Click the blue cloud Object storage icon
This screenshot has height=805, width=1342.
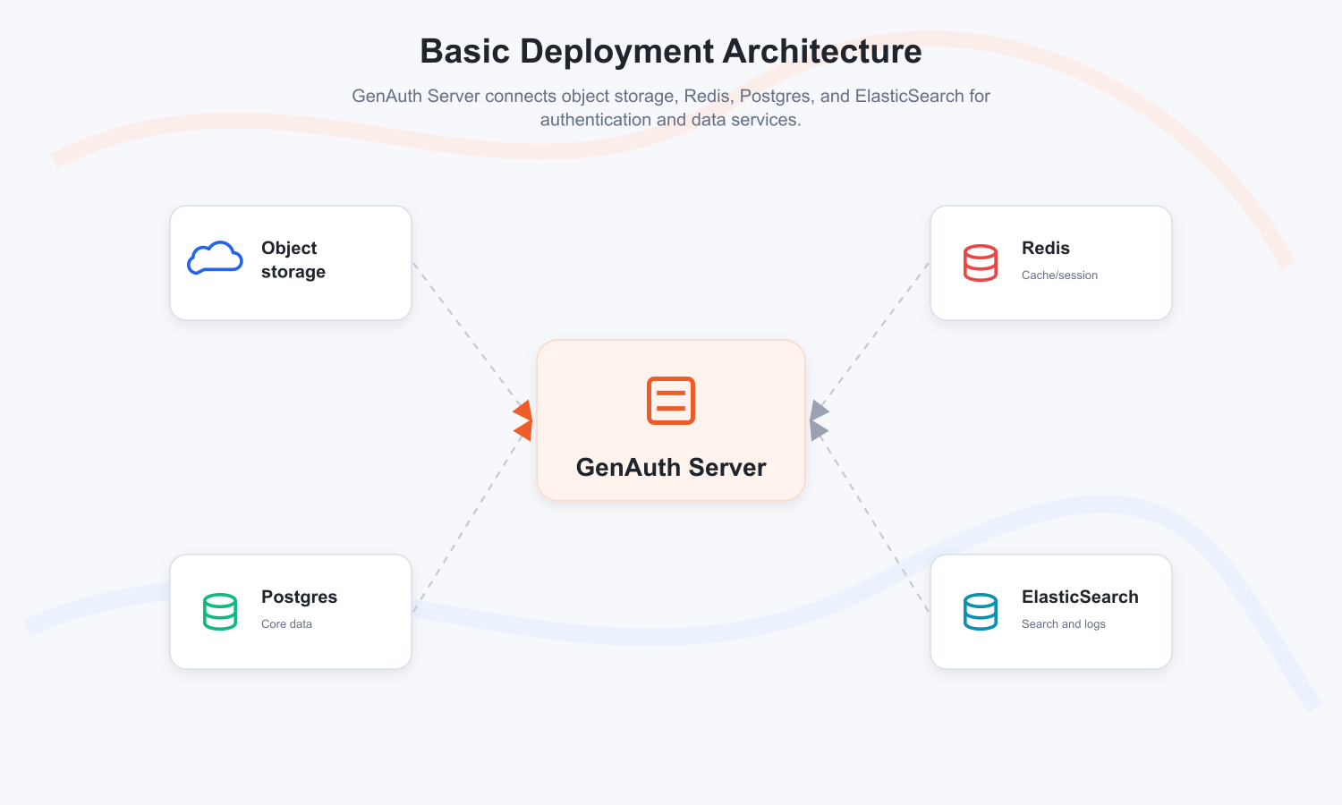click(215, 258)
